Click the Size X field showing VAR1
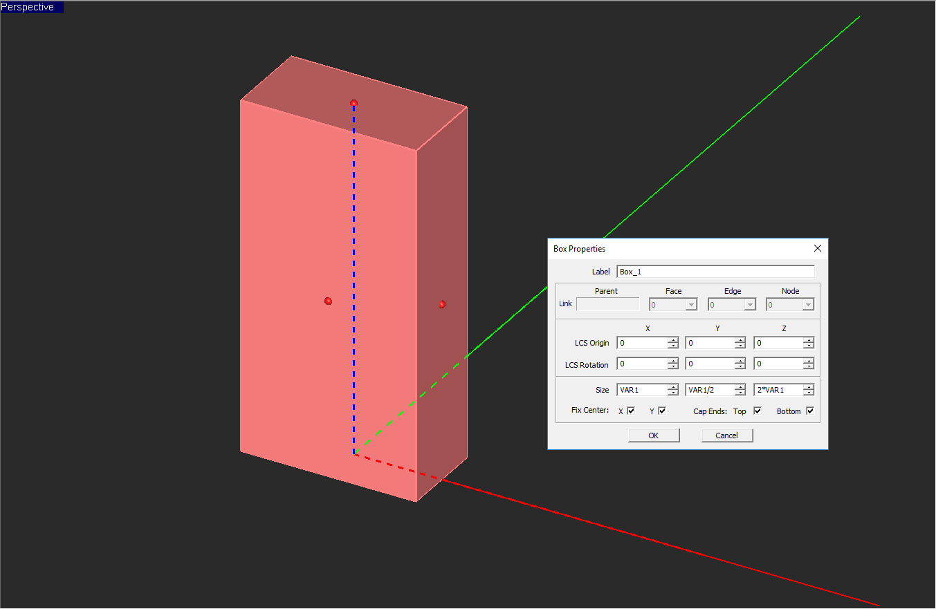Viewport: 936px width, 609px height. click(642, 390)
